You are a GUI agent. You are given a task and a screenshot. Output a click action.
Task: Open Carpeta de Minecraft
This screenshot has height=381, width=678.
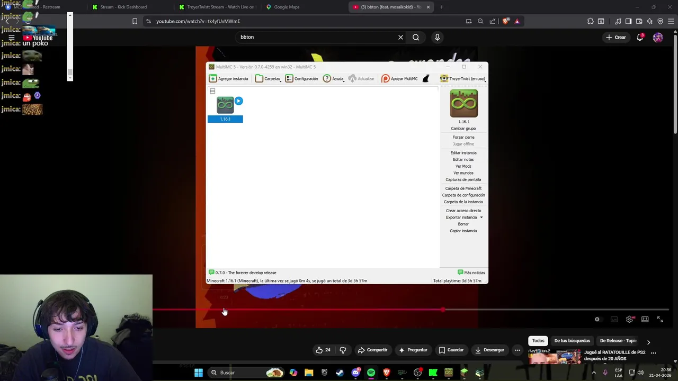463,188
